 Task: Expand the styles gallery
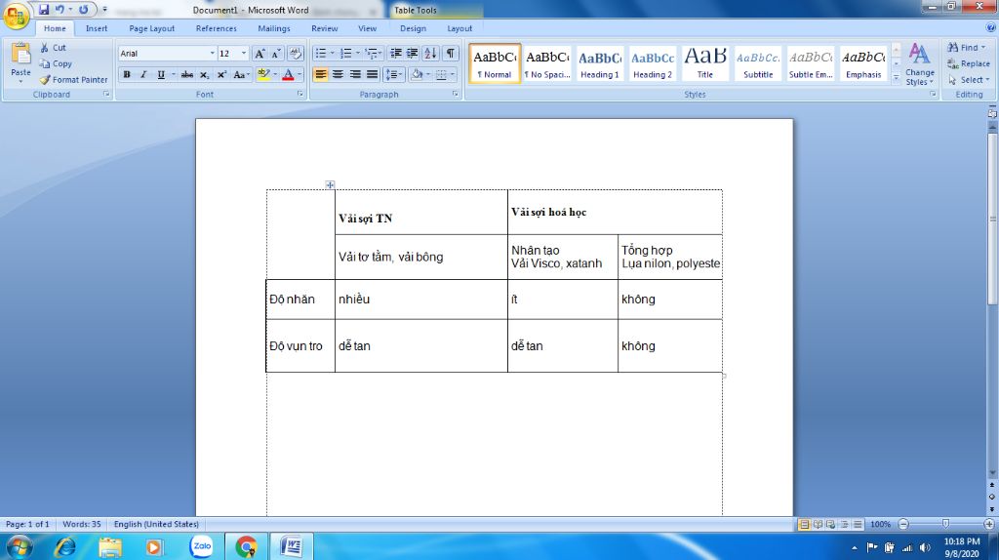coord(896,77)
